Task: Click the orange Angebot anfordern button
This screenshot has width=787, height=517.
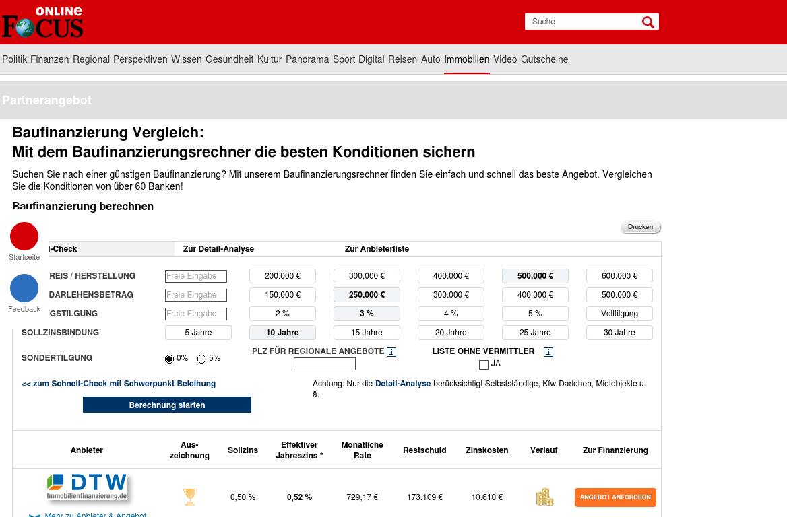Action: click(615, 497)
